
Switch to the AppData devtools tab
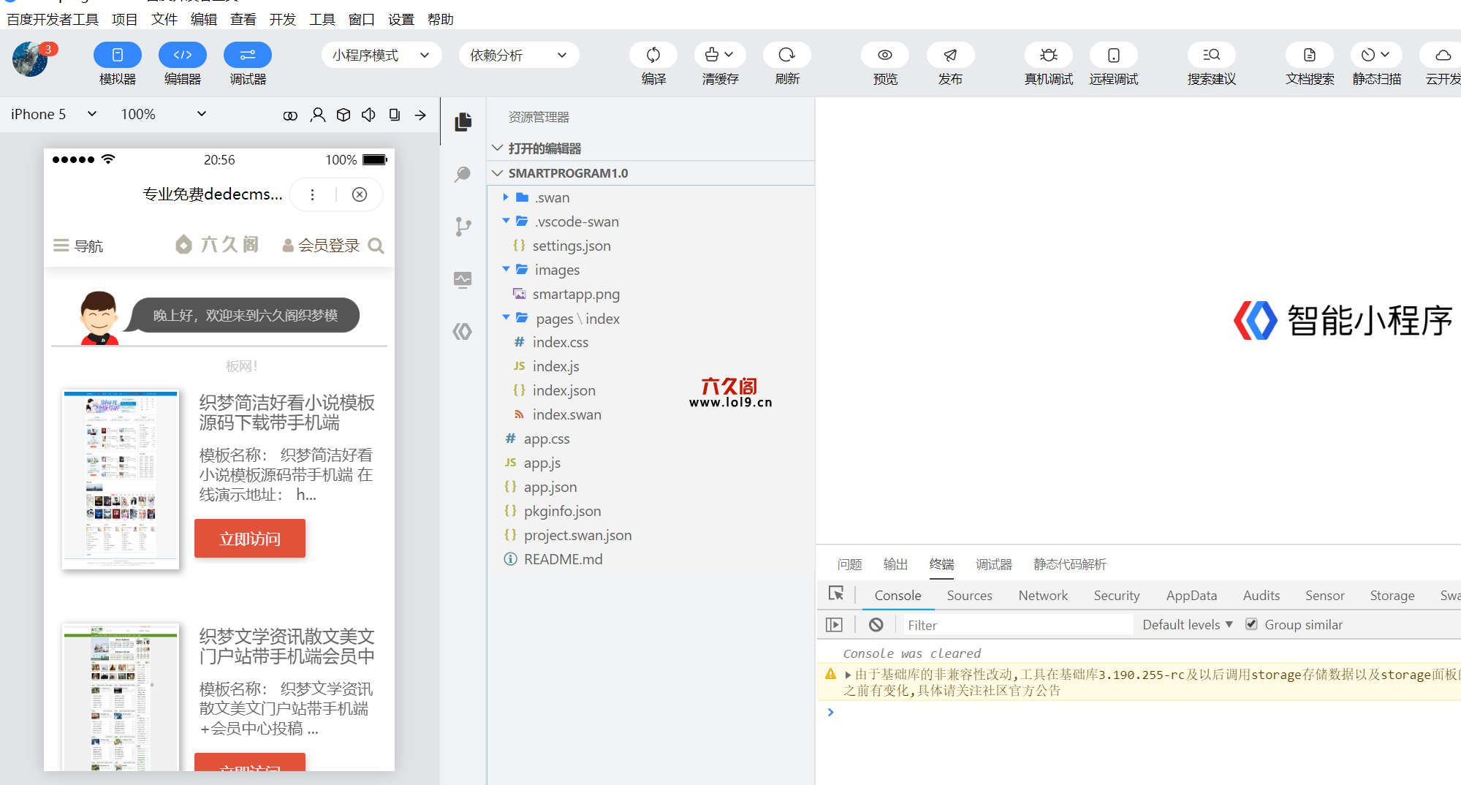point(1191,596)
